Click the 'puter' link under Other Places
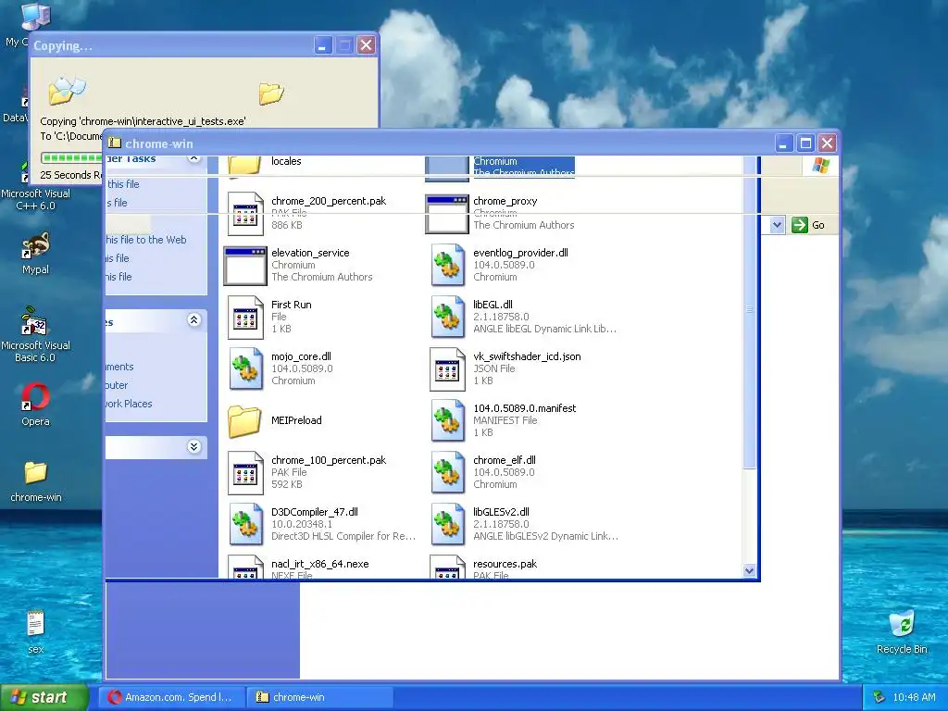The width and height of the screenshot is (948, 711). tap(117, 385)
